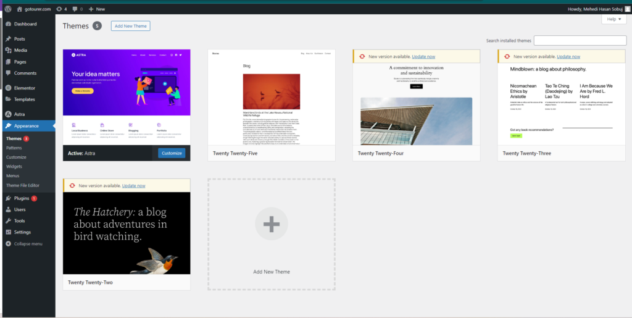
Task: Open the comments bubble icon in admin bar
Action: [75, 9]
